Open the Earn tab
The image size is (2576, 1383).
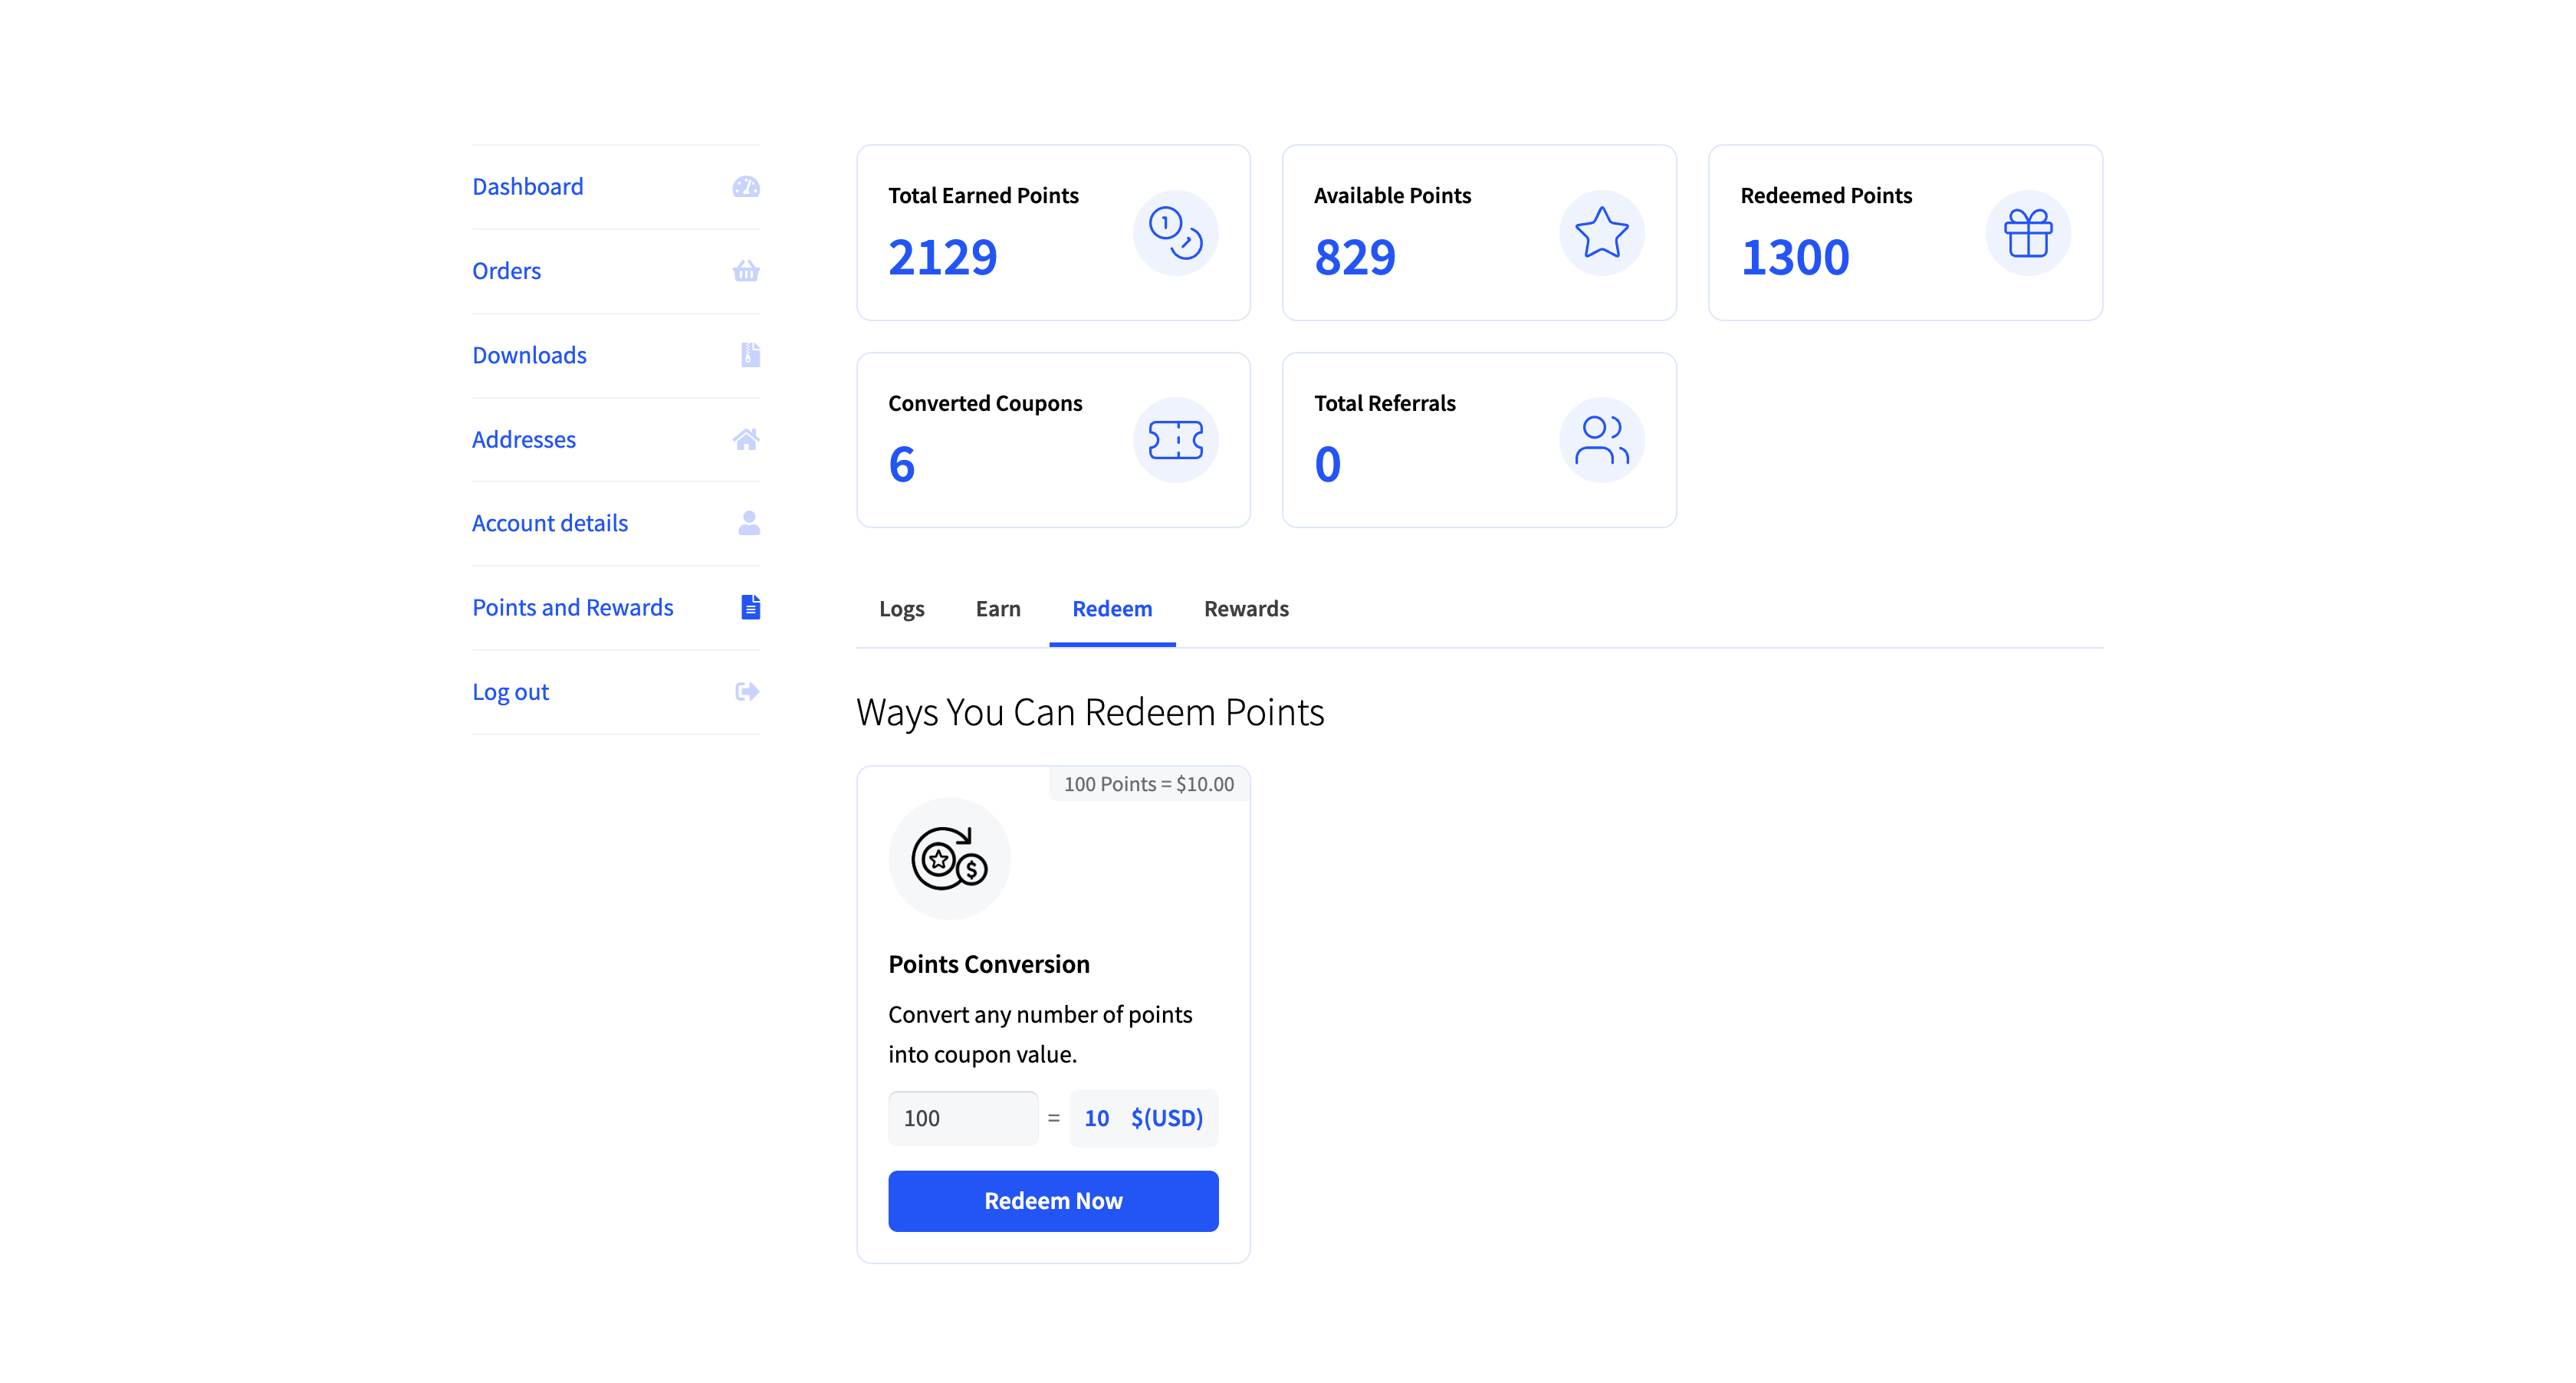[x=998, y=609]
